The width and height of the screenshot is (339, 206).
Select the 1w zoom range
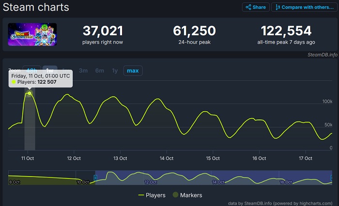tap(50, 71)
